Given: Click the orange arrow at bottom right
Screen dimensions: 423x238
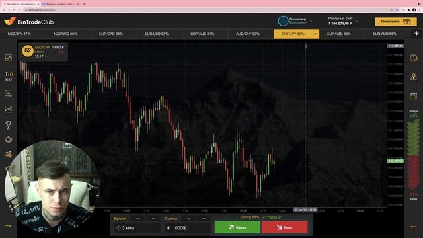Looking at the screenshot, I should pos(414,227).
